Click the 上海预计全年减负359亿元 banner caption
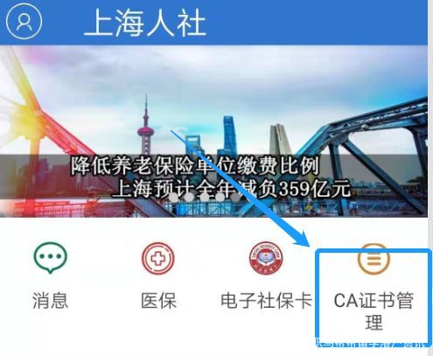This screenshot has width=433, height=356. click(230, 189)
